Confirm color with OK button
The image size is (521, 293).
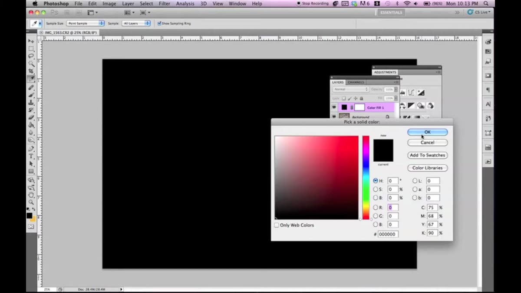(427, 132)
